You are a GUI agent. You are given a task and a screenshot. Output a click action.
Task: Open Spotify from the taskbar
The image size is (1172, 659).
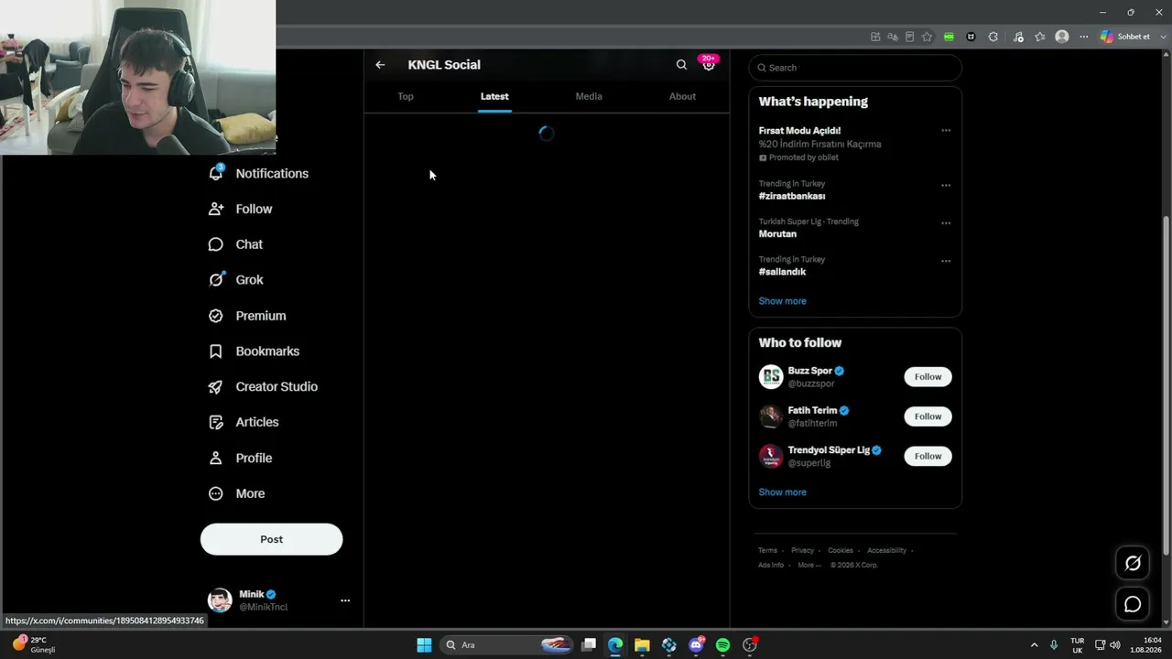point(722,645)
